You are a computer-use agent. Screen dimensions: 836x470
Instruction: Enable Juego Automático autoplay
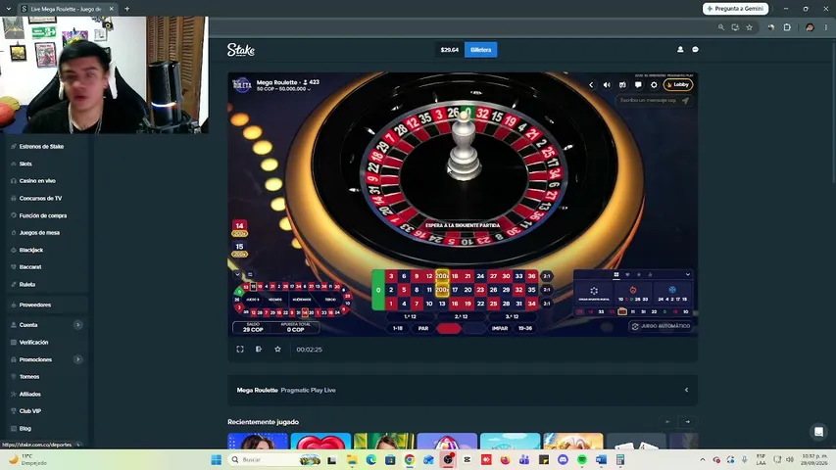click(x=661, y=326)
